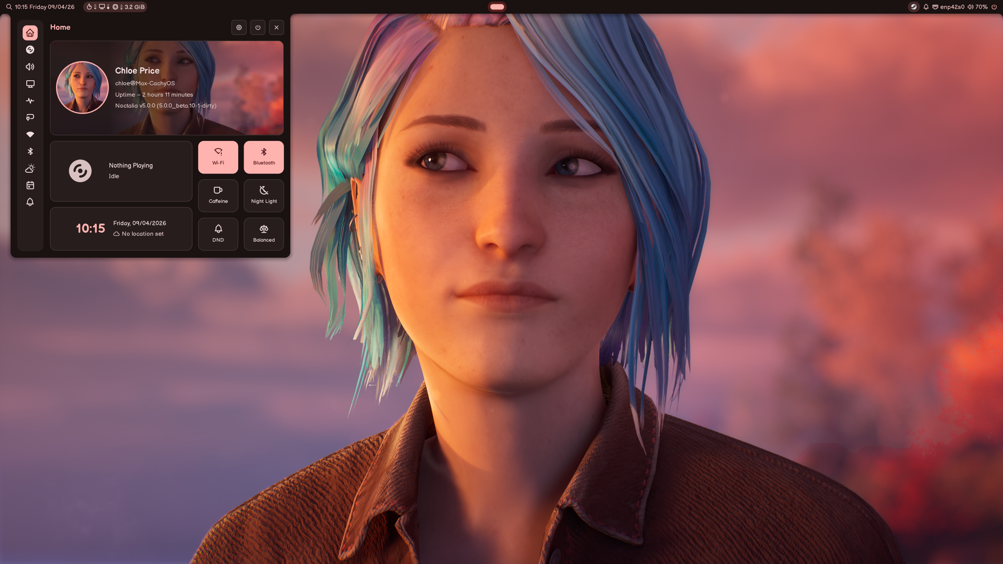The image size is (1003, 564).
Task: Enable DND do-not-disturb tile
Action: pyautogui.click(x=218, y=234)
